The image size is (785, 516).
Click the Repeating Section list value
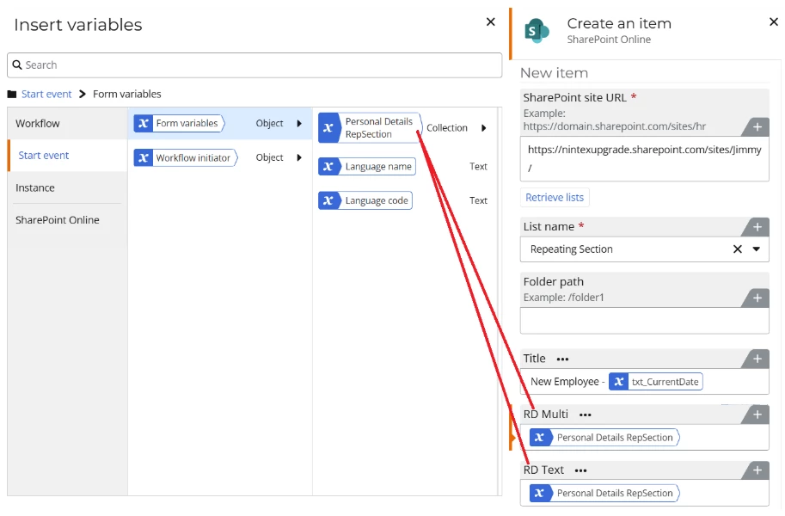[x=571, y=249]
